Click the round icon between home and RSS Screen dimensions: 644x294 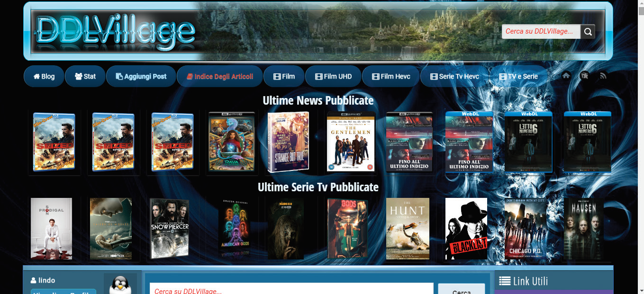(x=585, y=76)
